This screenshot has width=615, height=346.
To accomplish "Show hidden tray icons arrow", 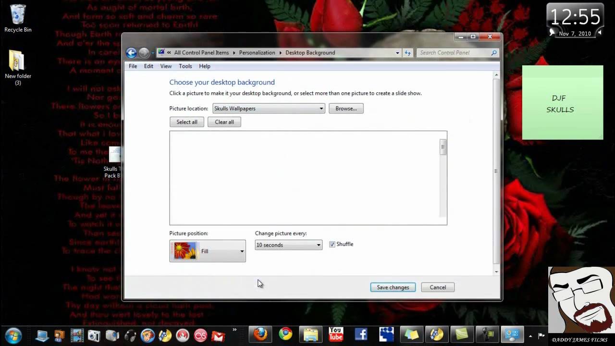I will 530,336.
